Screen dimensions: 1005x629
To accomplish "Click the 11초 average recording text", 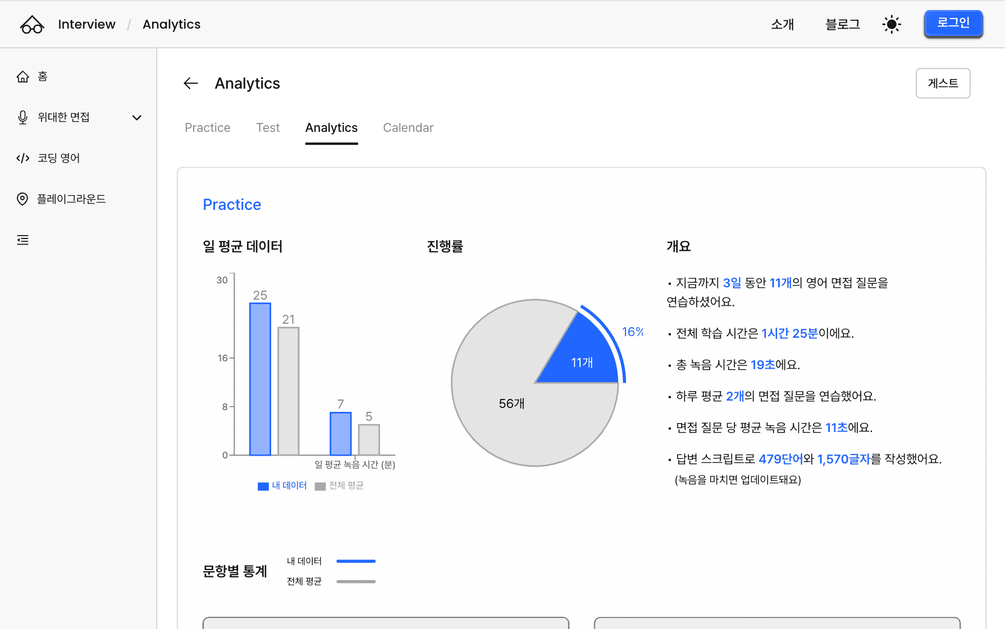I will coord(837,428).
